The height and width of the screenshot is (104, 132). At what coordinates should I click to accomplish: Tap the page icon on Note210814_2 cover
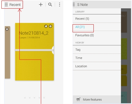[46, 26]
